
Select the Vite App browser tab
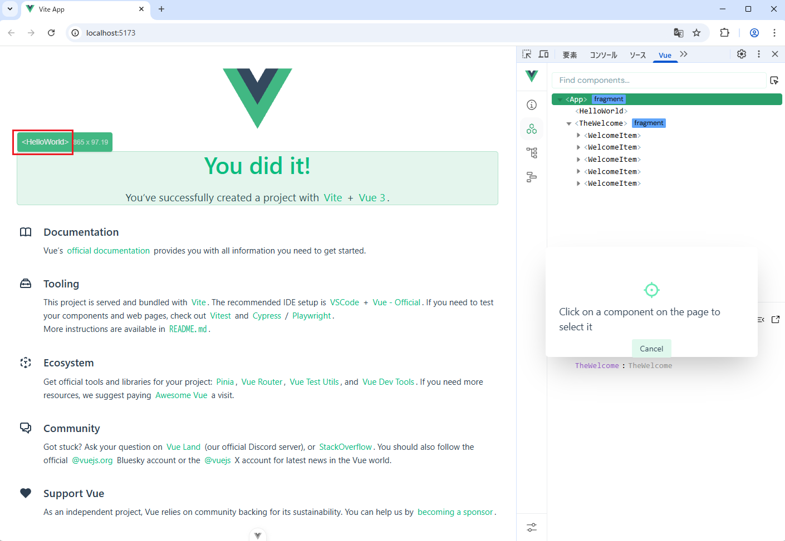pyautogui.click(x=85, y=9)
